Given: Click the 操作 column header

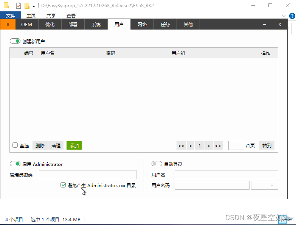Looking at the screenshot, I should [266, 53].
